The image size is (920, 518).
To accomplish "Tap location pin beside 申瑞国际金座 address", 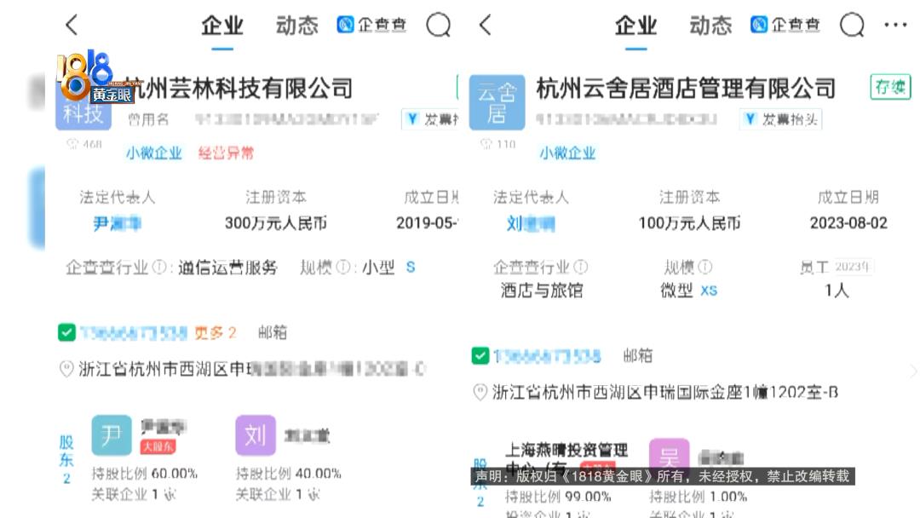I will click(x=480, y=392).
